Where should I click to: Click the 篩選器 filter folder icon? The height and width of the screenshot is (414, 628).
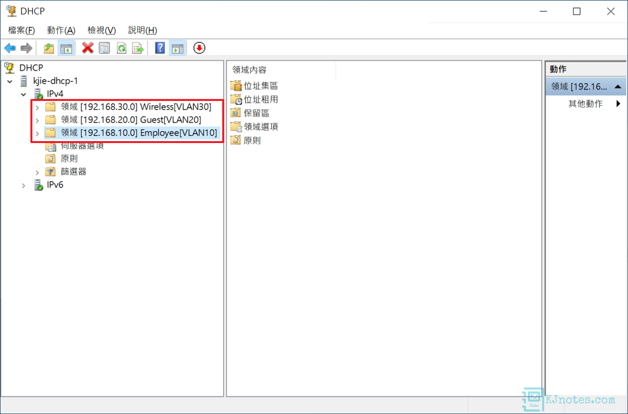[x=51, y=171]
